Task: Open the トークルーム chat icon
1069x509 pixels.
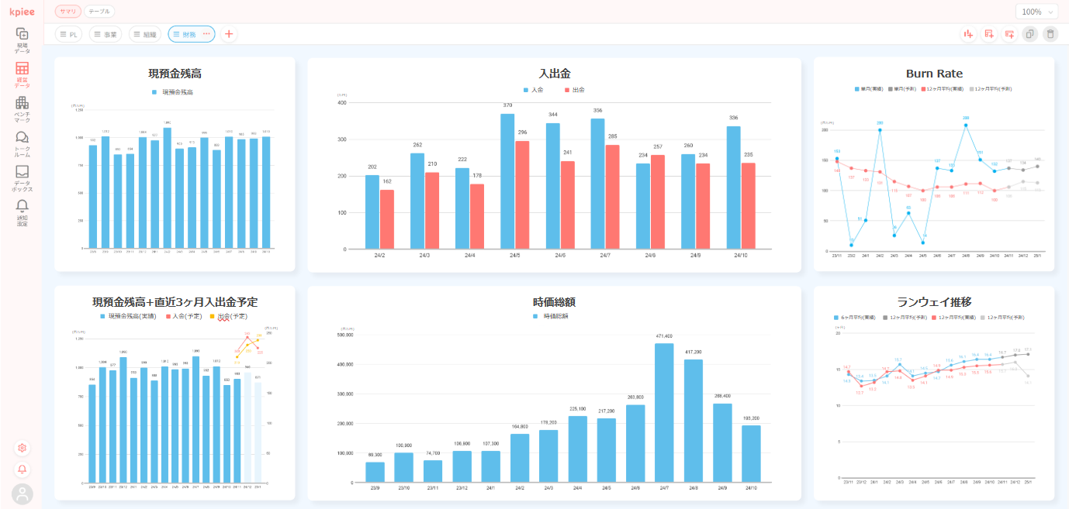Action: [x=22, y=143]
